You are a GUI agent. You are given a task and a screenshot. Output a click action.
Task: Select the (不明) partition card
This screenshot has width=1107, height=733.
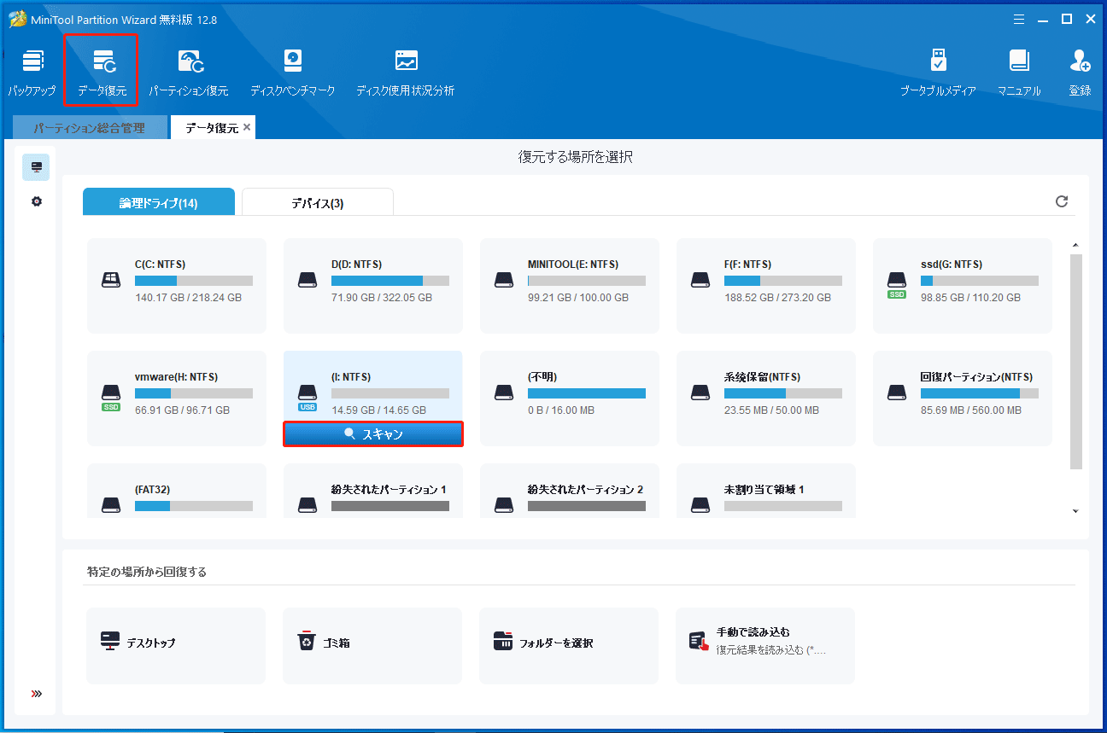570,398
